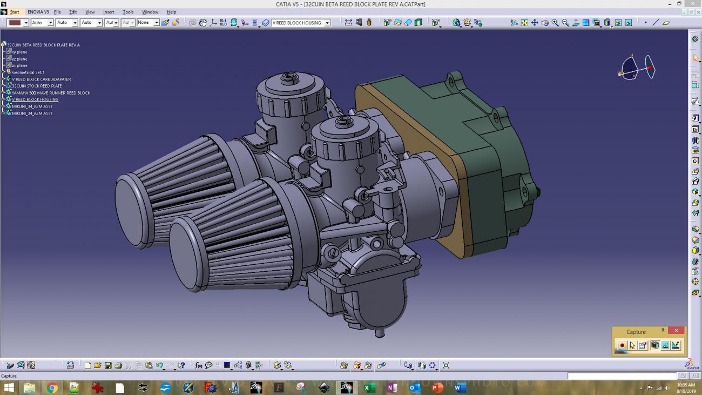Open the ENOVIA V5 menu

point(38,12)
